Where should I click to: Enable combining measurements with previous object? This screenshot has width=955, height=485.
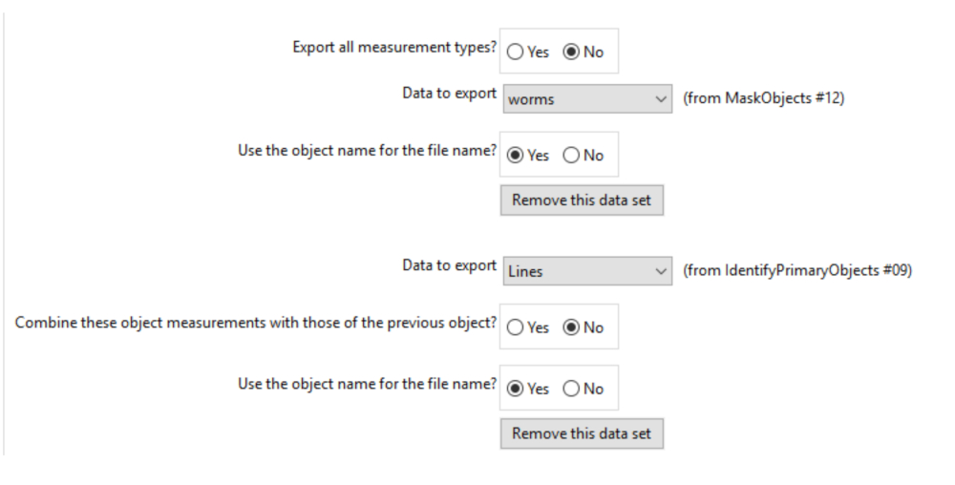click(x=516, y=327)
